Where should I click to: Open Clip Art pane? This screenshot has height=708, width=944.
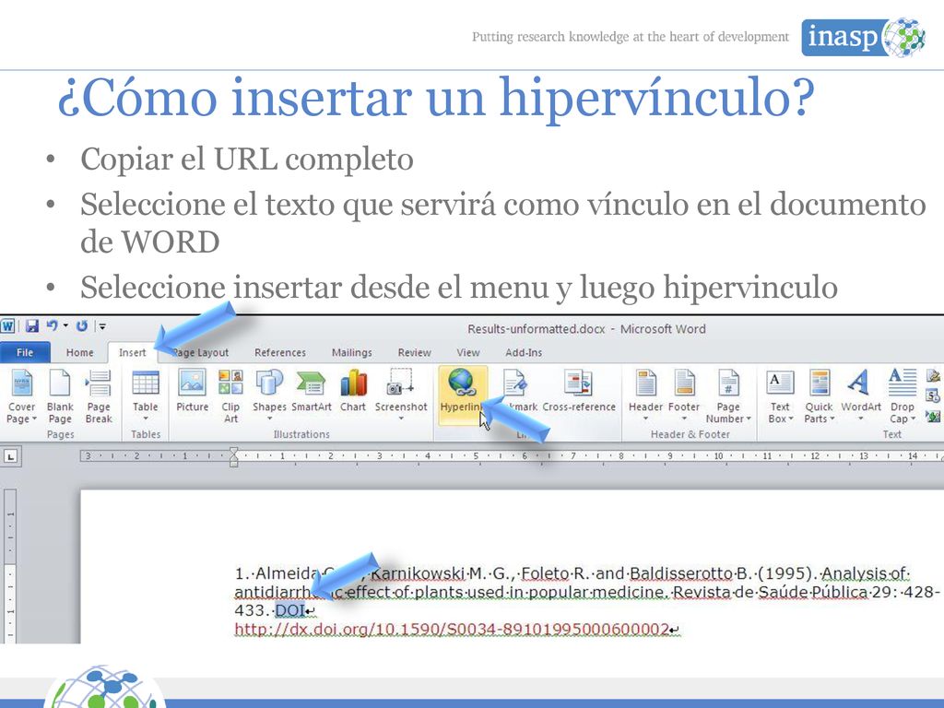click(230, 397)
